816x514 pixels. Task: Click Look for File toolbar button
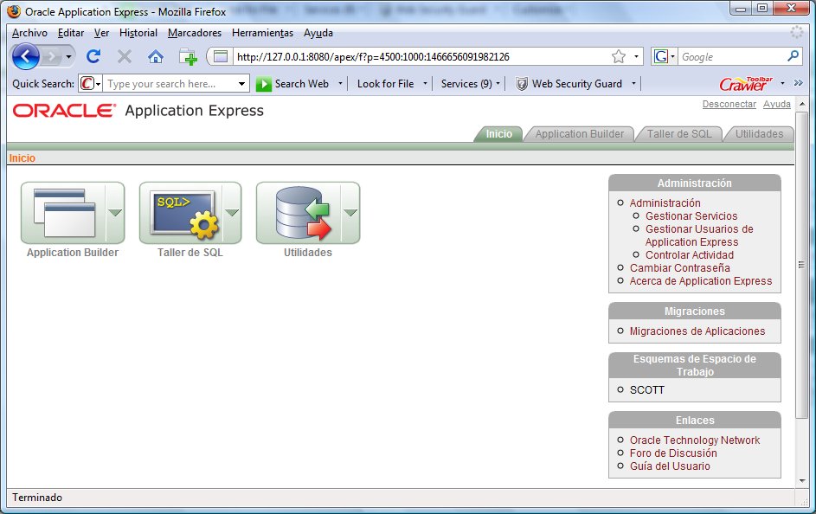(x=386, y=84)
